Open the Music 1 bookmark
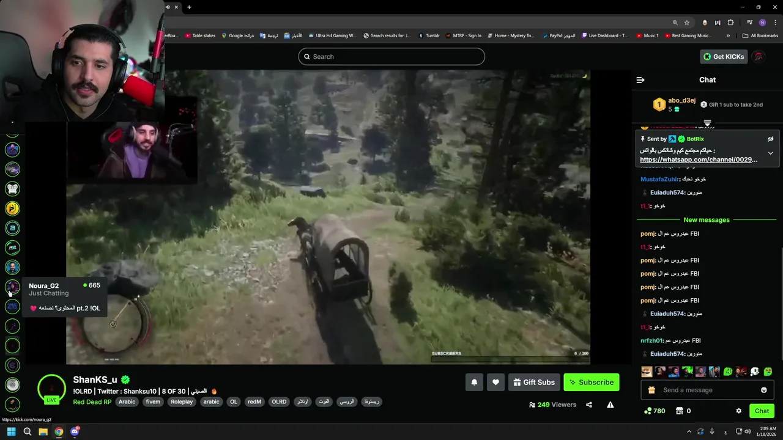Viewport: 783px width, 440px height. 647,35
